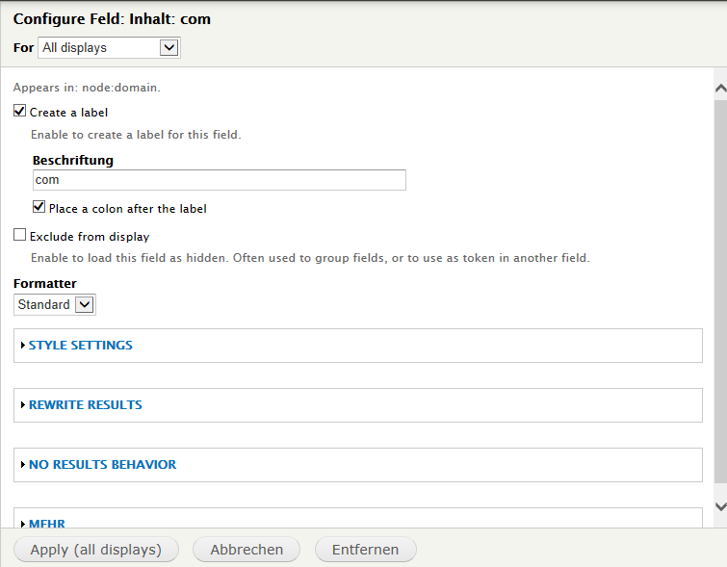Click the arrow of the Formatter Standard select
Viewport: 727px width, 567px height.
[x=85, y=304]
